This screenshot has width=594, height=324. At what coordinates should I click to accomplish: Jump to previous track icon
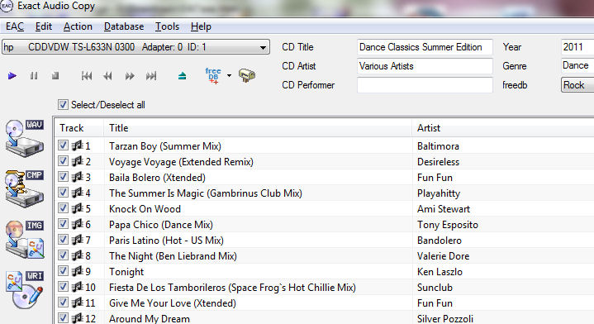pyautogui.click(x=87, y=76)
